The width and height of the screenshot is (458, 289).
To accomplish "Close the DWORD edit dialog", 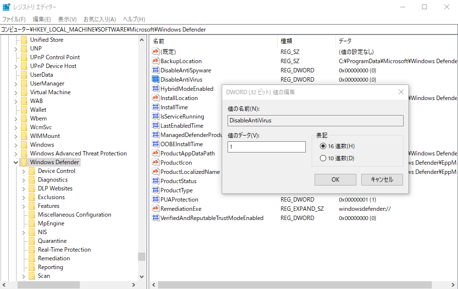I will point(401,92).
